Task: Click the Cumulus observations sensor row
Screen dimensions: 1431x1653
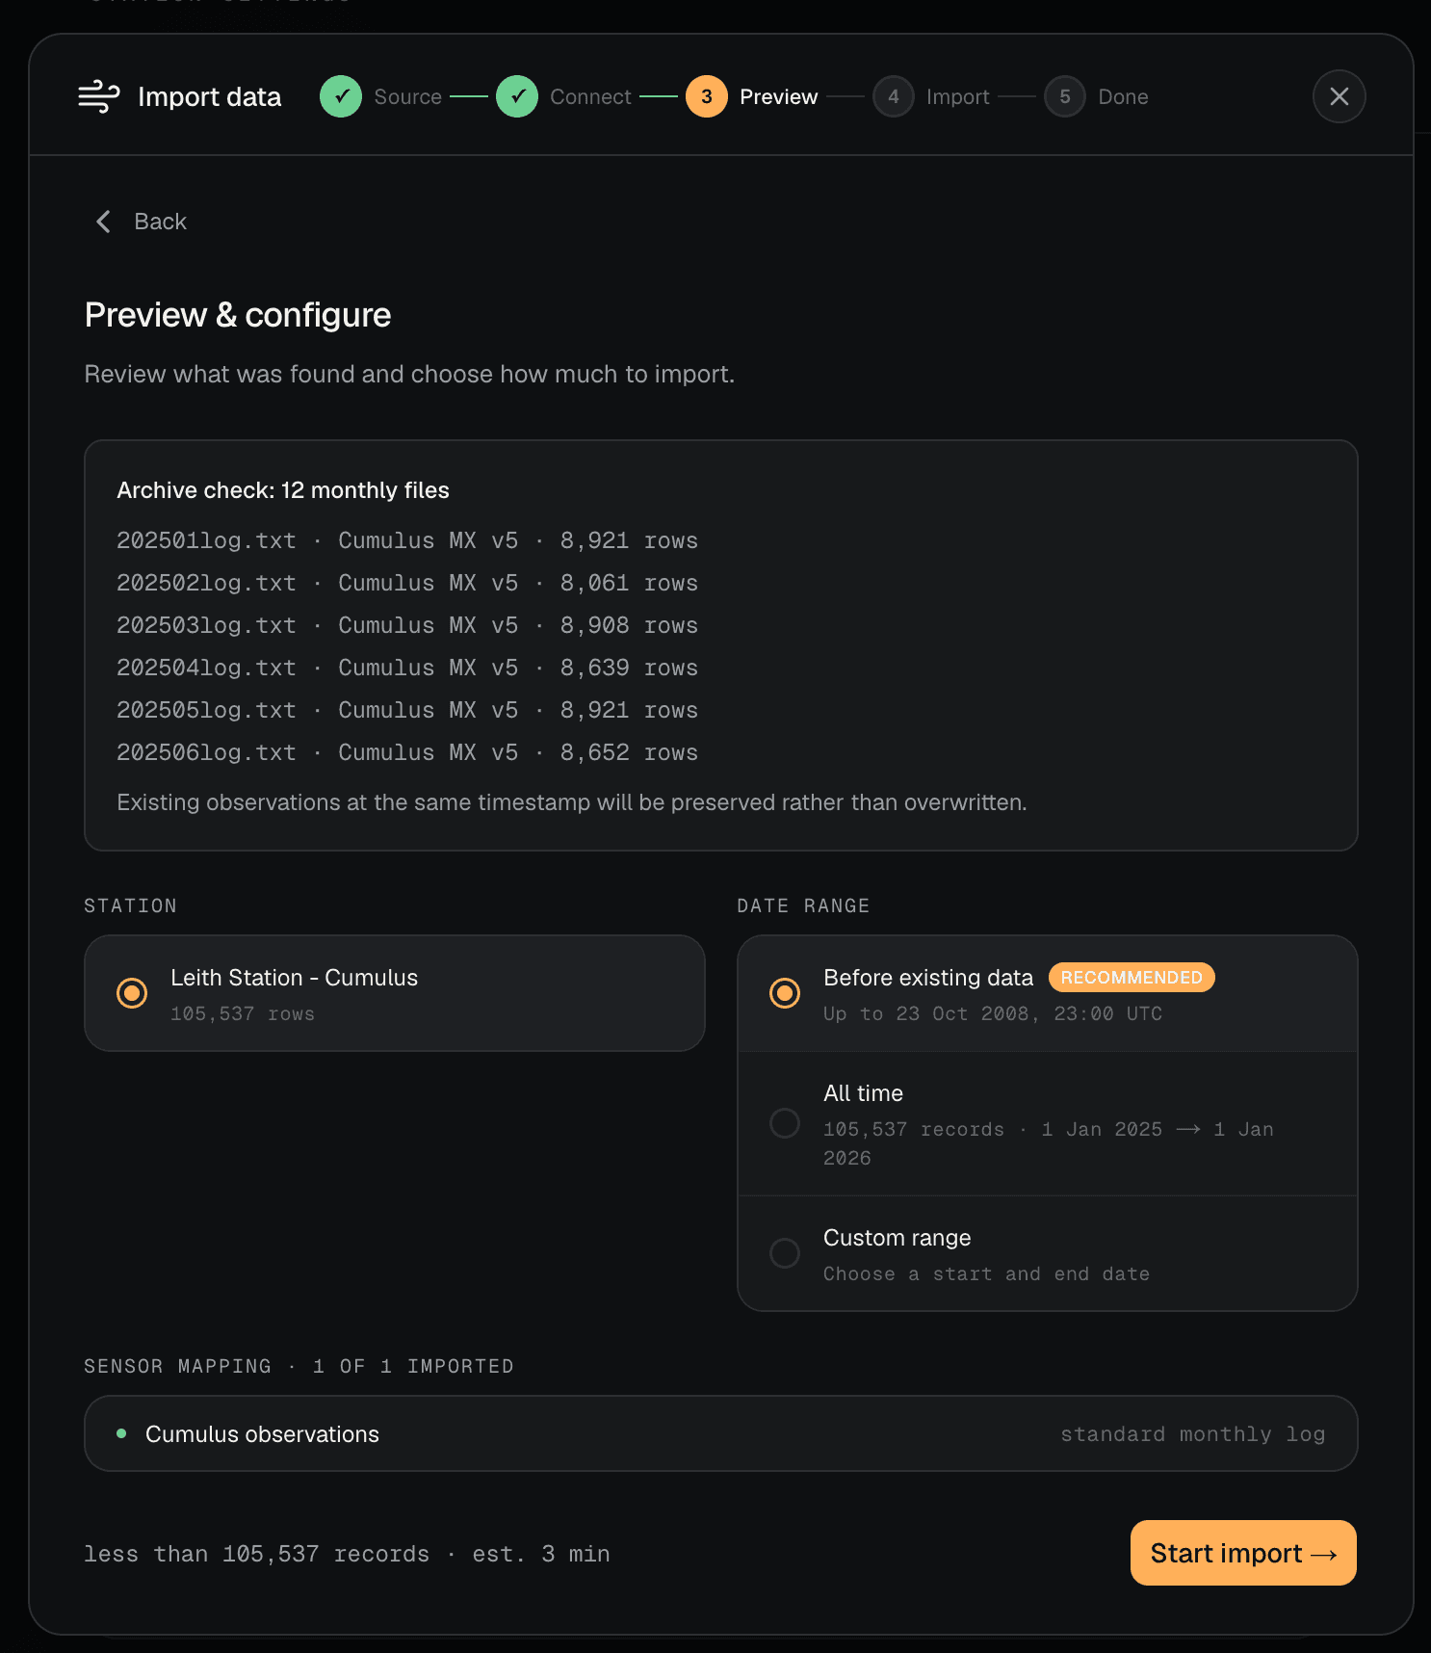Action: [721, 1433]
